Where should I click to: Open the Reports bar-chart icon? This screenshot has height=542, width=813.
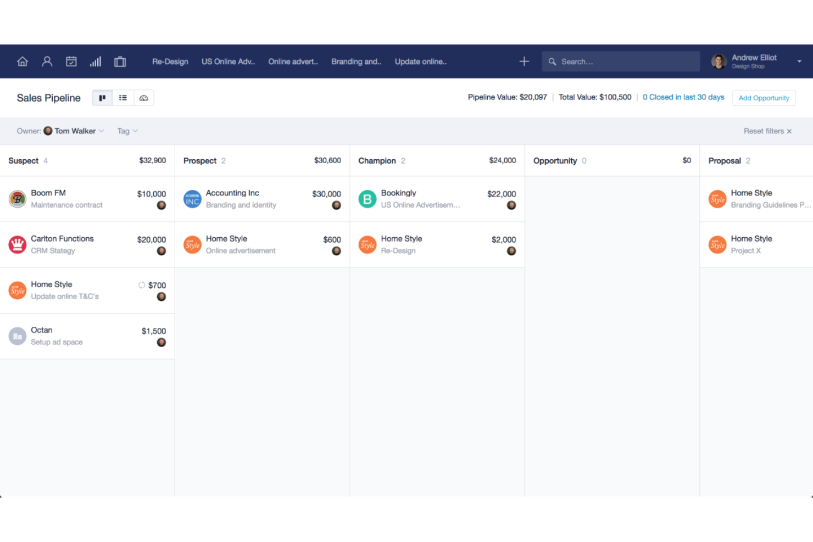96,61
